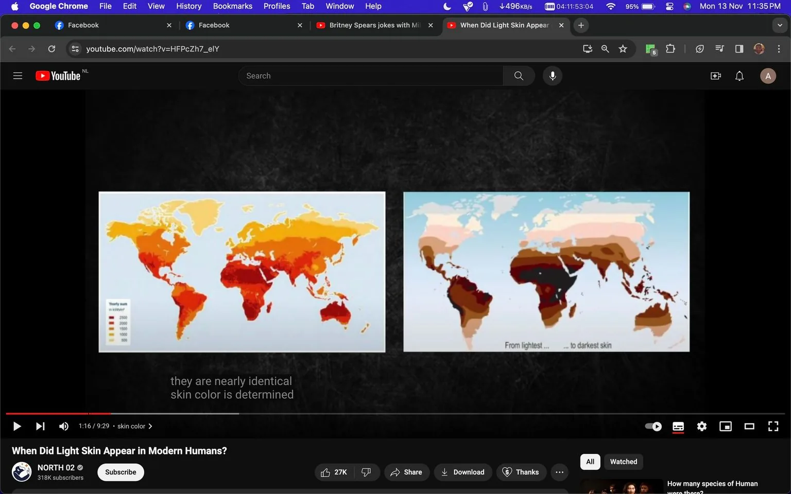
Task: Toggle autoplay off
Action: pyautogui.click(x=652, y=426)
